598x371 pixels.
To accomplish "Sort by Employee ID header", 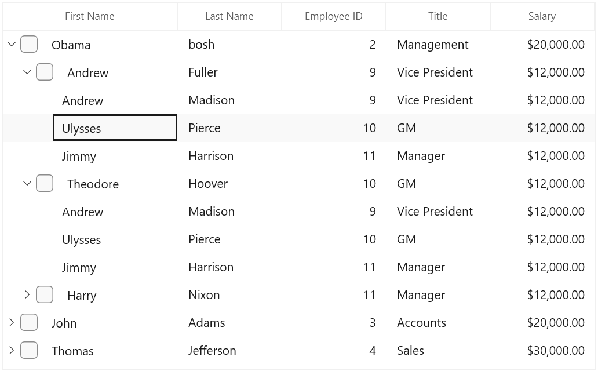I will tap(334, 16).
